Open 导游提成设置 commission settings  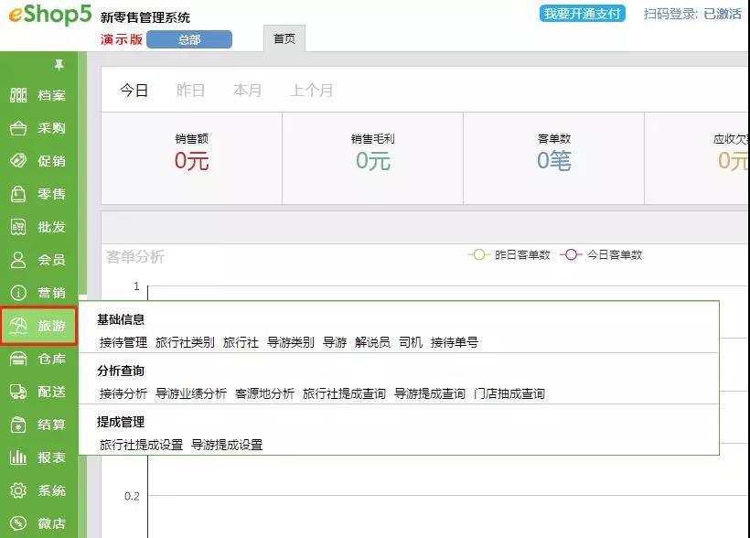coord(227,445)
